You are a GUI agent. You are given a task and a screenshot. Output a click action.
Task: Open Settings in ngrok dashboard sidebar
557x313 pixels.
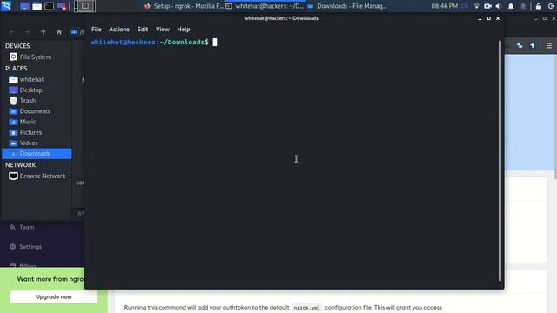(25, 247)
